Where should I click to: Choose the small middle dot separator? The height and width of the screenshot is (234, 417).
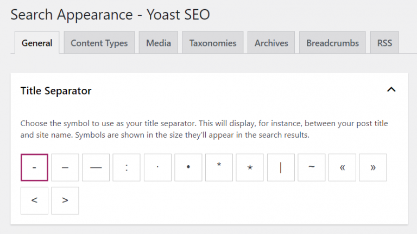click(157, 167)
